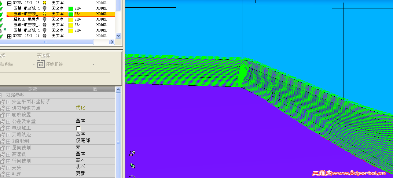This screenshot has width=393, height=178.
Task: Expand Z值限制 parameter group
Action: 8,141
